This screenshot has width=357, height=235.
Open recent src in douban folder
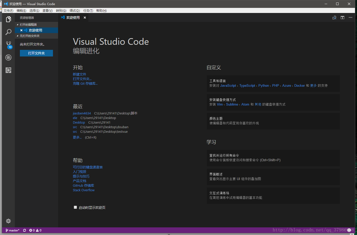pyautogui.click(x=75, y=127)
